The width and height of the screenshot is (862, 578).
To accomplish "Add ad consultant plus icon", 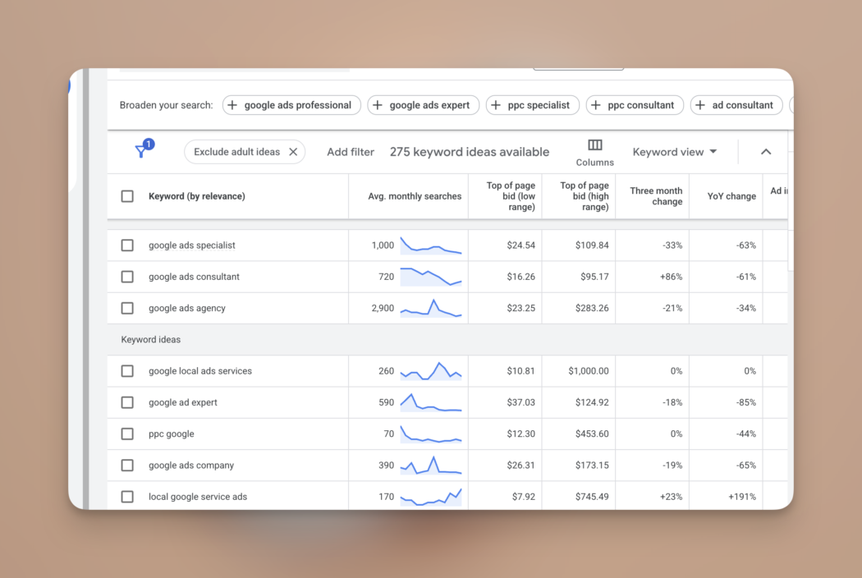I will [700, 105].
